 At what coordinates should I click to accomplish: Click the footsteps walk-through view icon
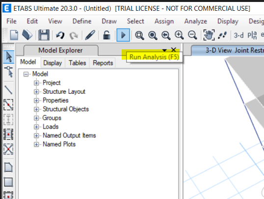[222, 35]
